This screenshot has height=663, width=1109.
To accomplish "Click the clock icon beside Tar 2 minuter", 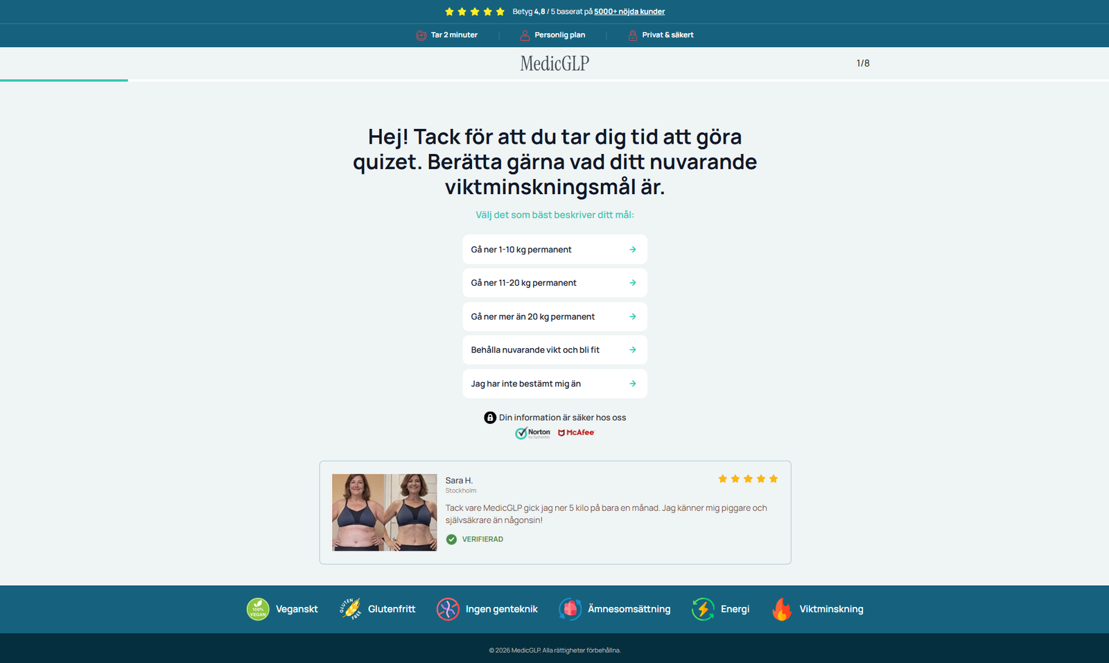I will click(421, 35).
